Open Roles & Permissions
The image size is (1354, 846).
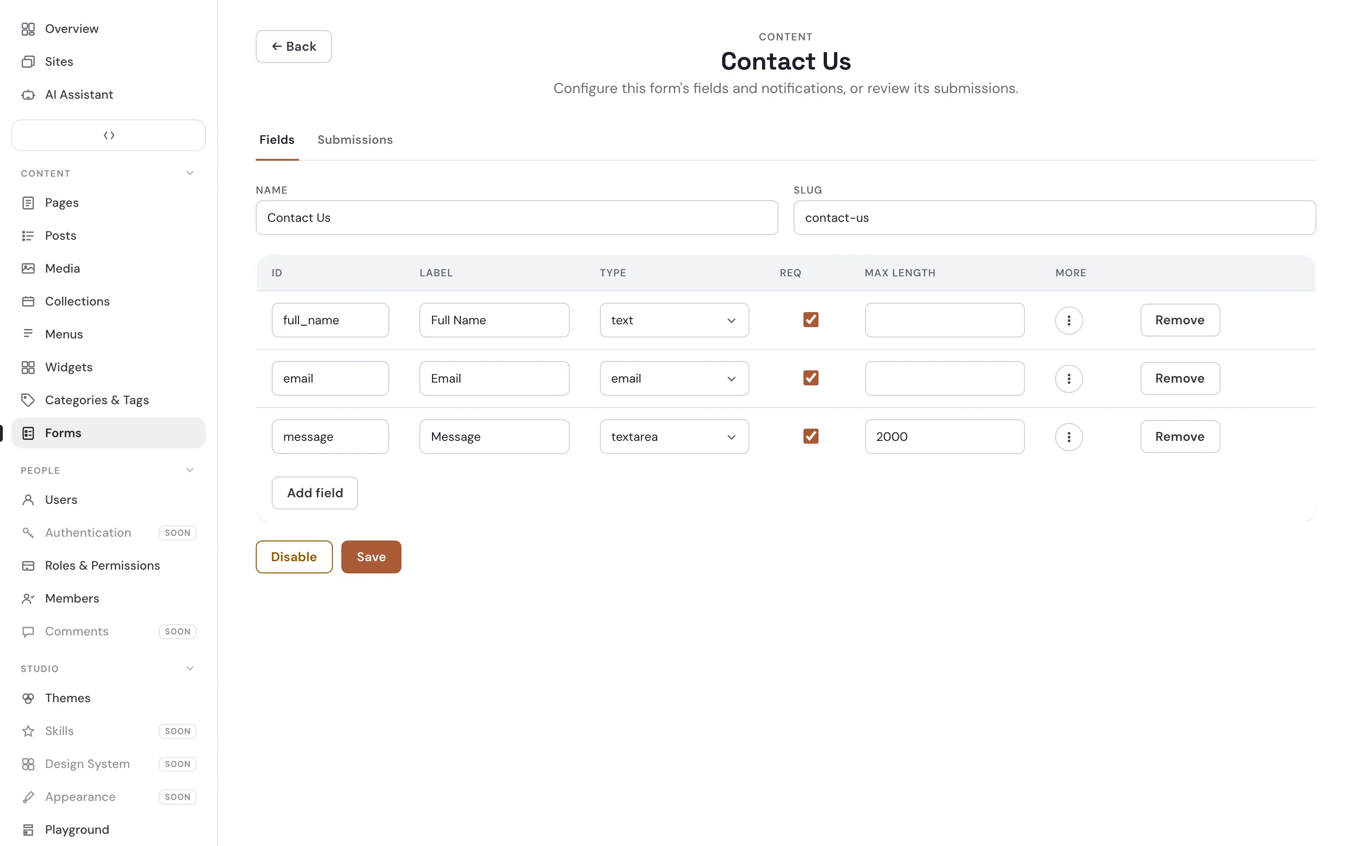109,566
